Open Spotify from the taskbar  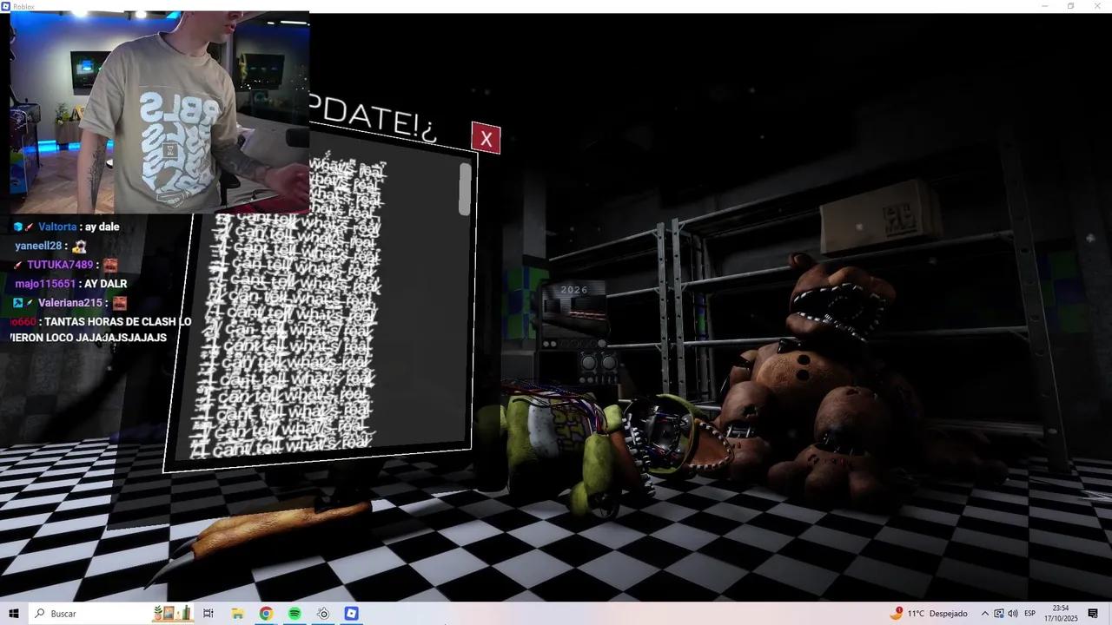pyautogui.click(x=295, y=614)
